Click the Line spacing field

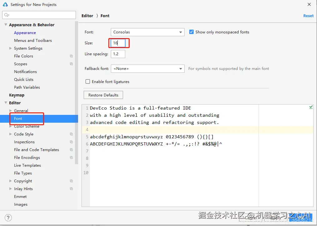118,54
